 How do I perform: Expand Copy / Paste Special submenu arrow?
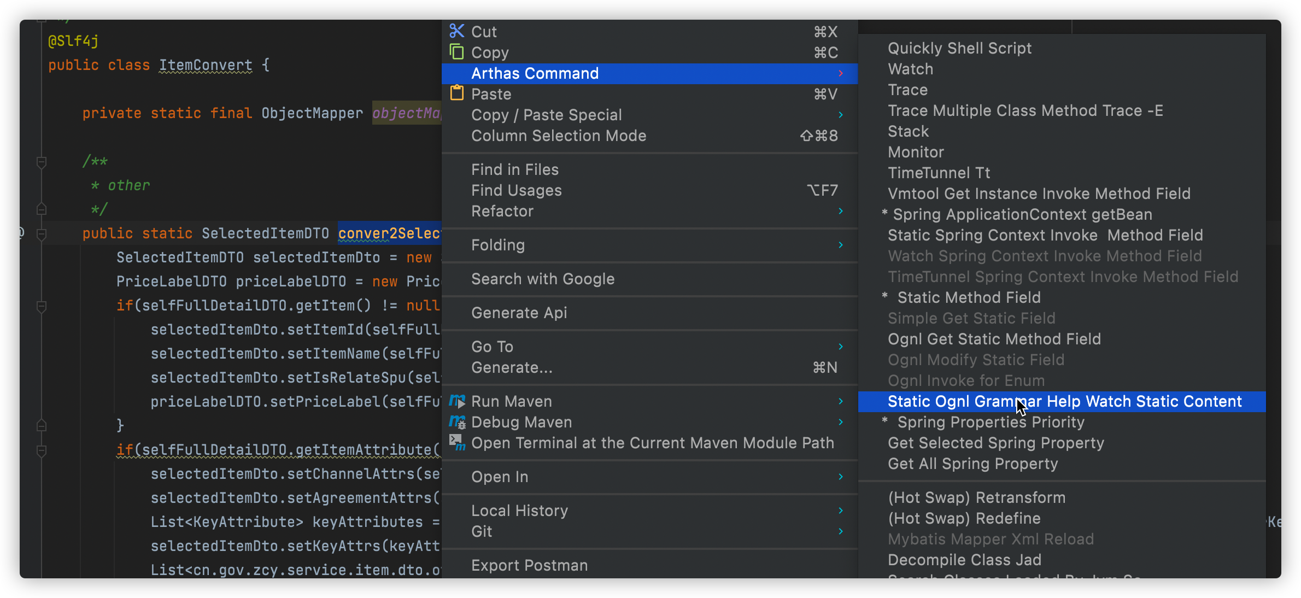tap(841, 115)
